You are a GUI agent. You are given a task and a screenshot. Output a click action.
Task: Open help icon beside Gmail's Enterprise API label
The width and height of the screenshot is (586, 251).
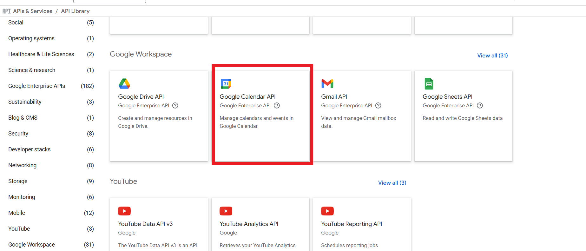pyautogui.click(x=378, y=106)
